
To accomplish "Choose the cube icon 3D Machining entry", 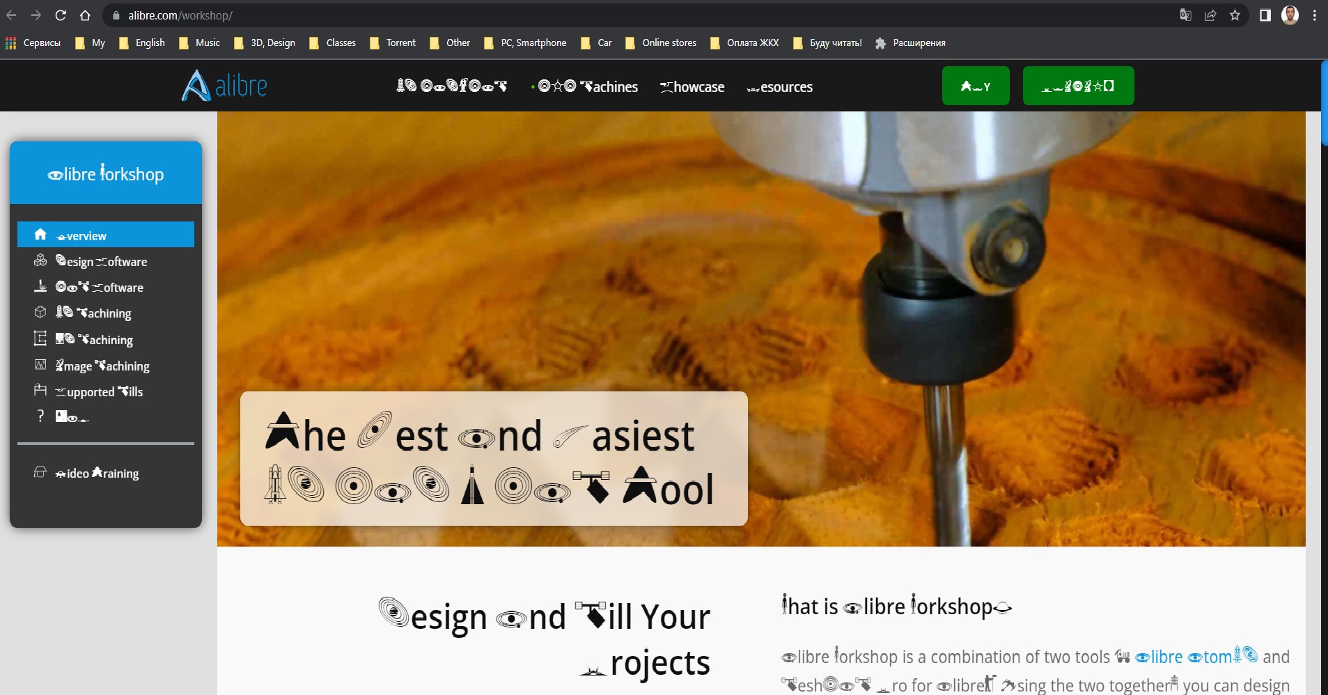I will [x=106, y=313].
